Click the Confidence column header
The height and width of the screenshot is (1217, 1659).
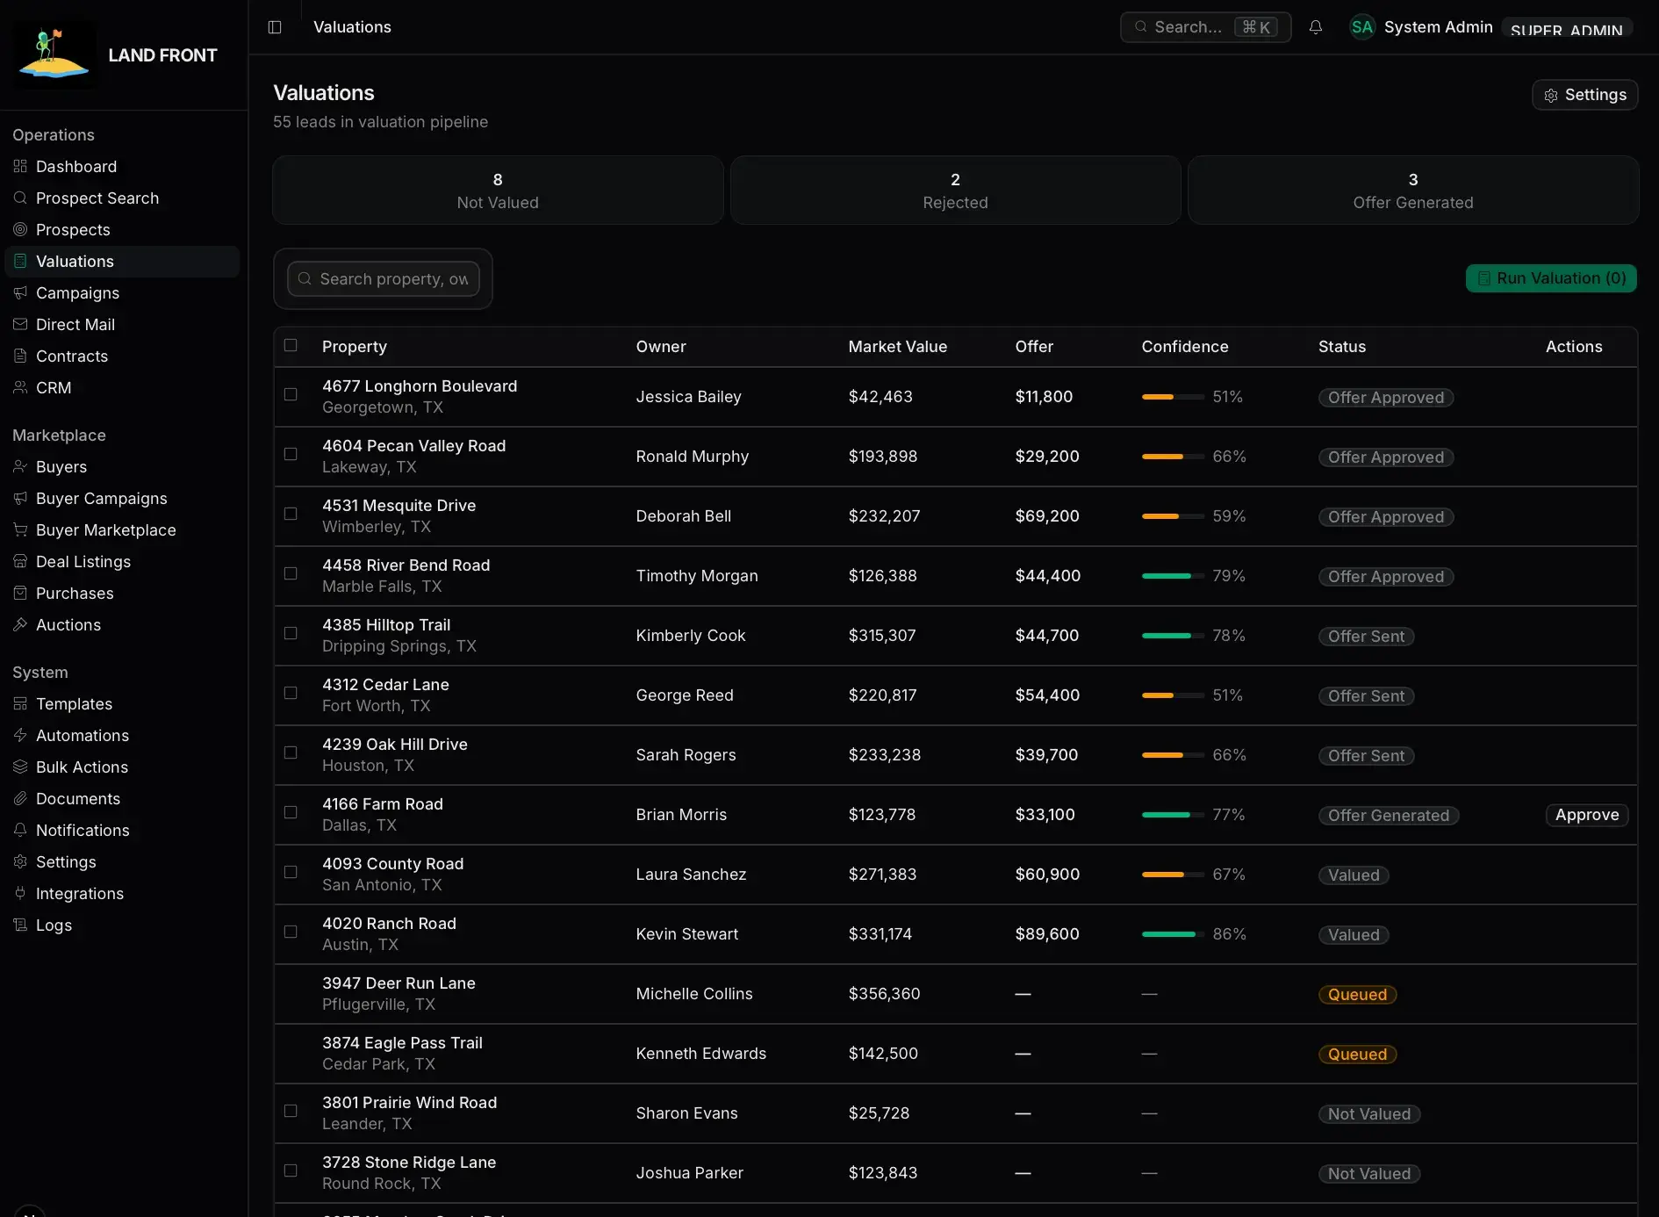coord(1184,347)
